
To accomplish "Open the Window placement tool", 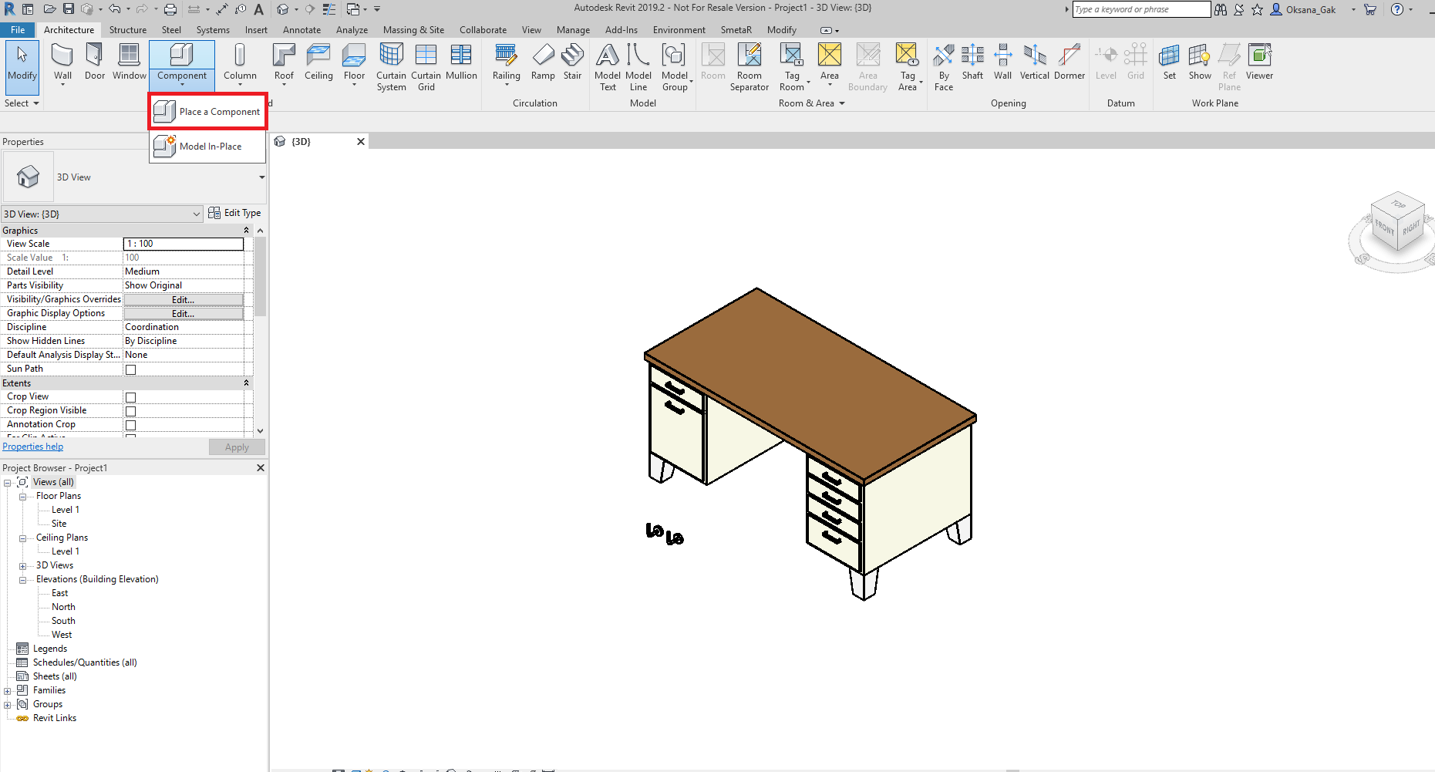I will 128,62.
